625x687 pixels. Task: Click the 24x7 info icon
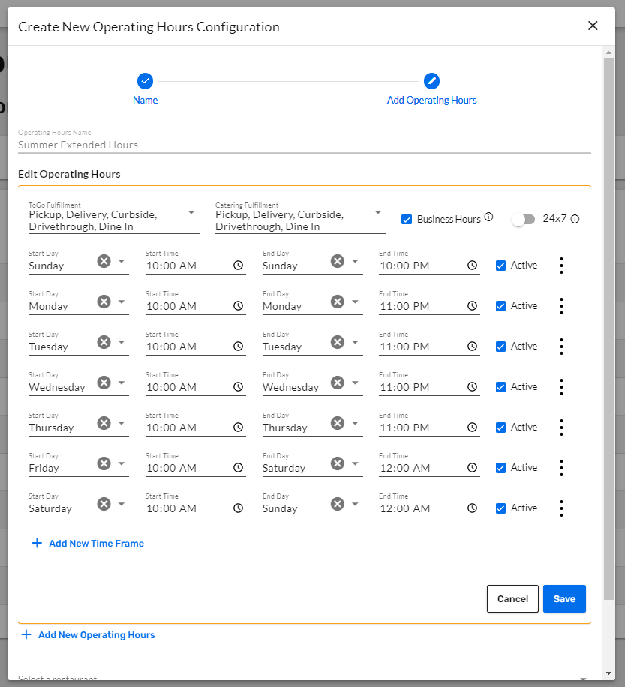coord(575,219)
